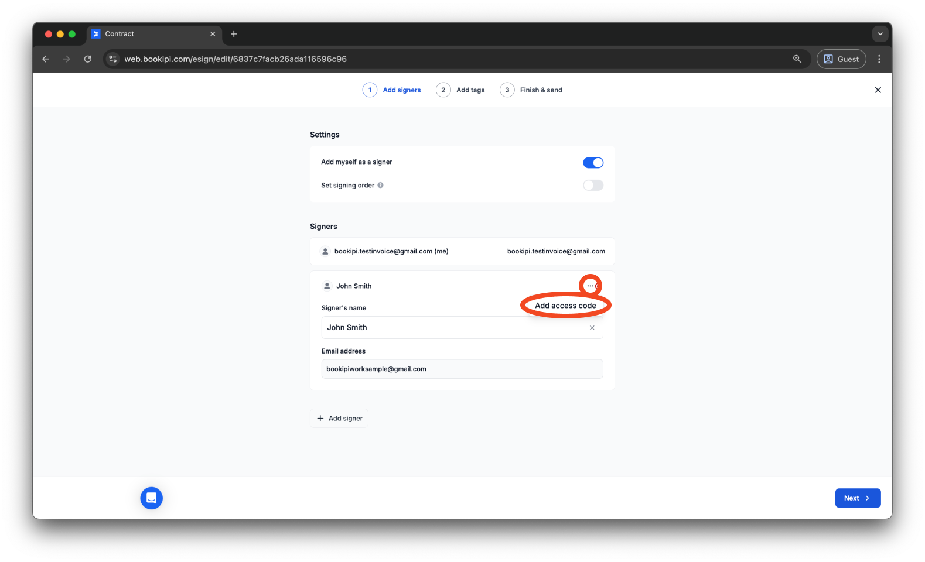Screen dimensions: 925x562
Task: Expand the tab search dropdown arrow
Action: (880, 34)
